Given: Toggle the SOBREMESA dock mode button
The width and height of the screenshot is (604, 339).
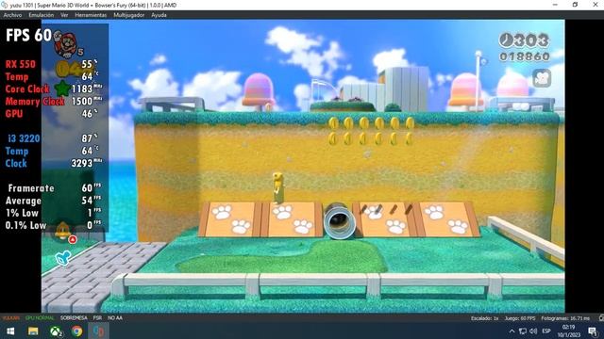Looking at the screenshot, I should click(74, 318).
